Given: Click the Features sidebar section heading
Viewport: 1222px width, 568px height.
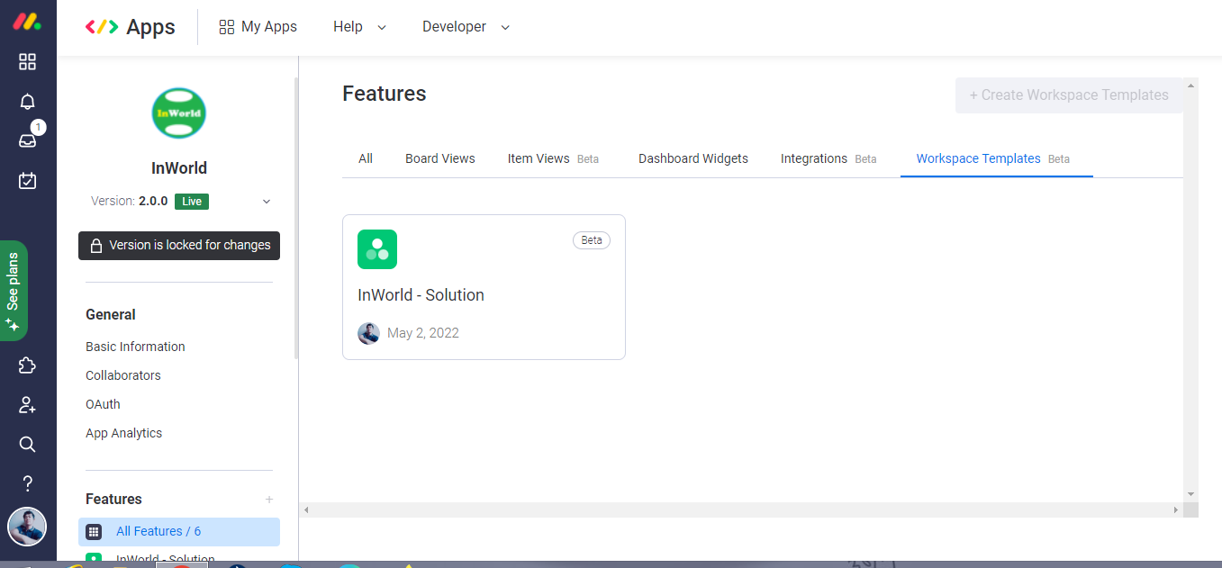Looking at the screenshot, I should (113, 500).
